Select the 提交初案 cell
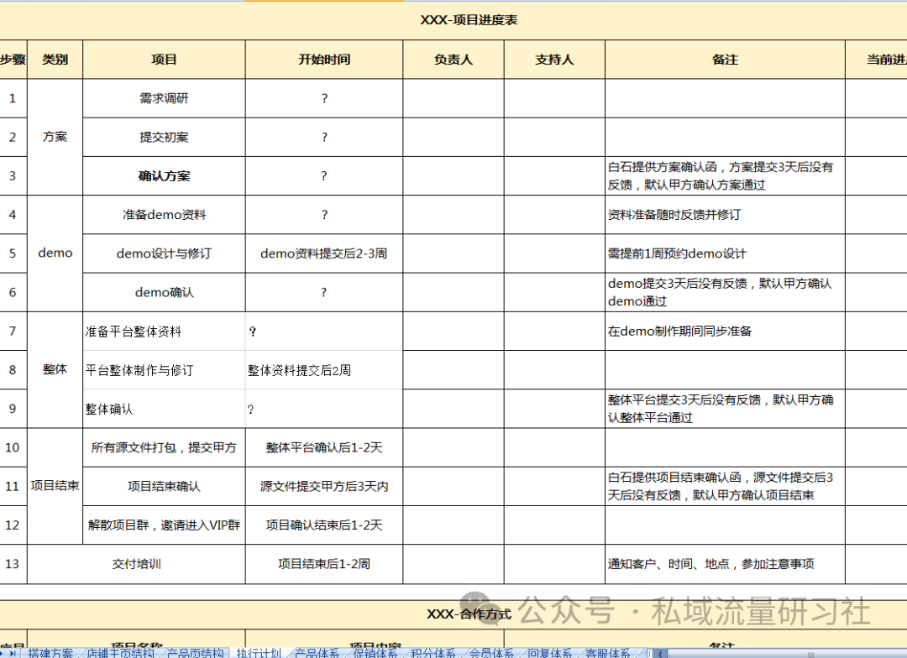907x658 pixels. click(165, 137)
